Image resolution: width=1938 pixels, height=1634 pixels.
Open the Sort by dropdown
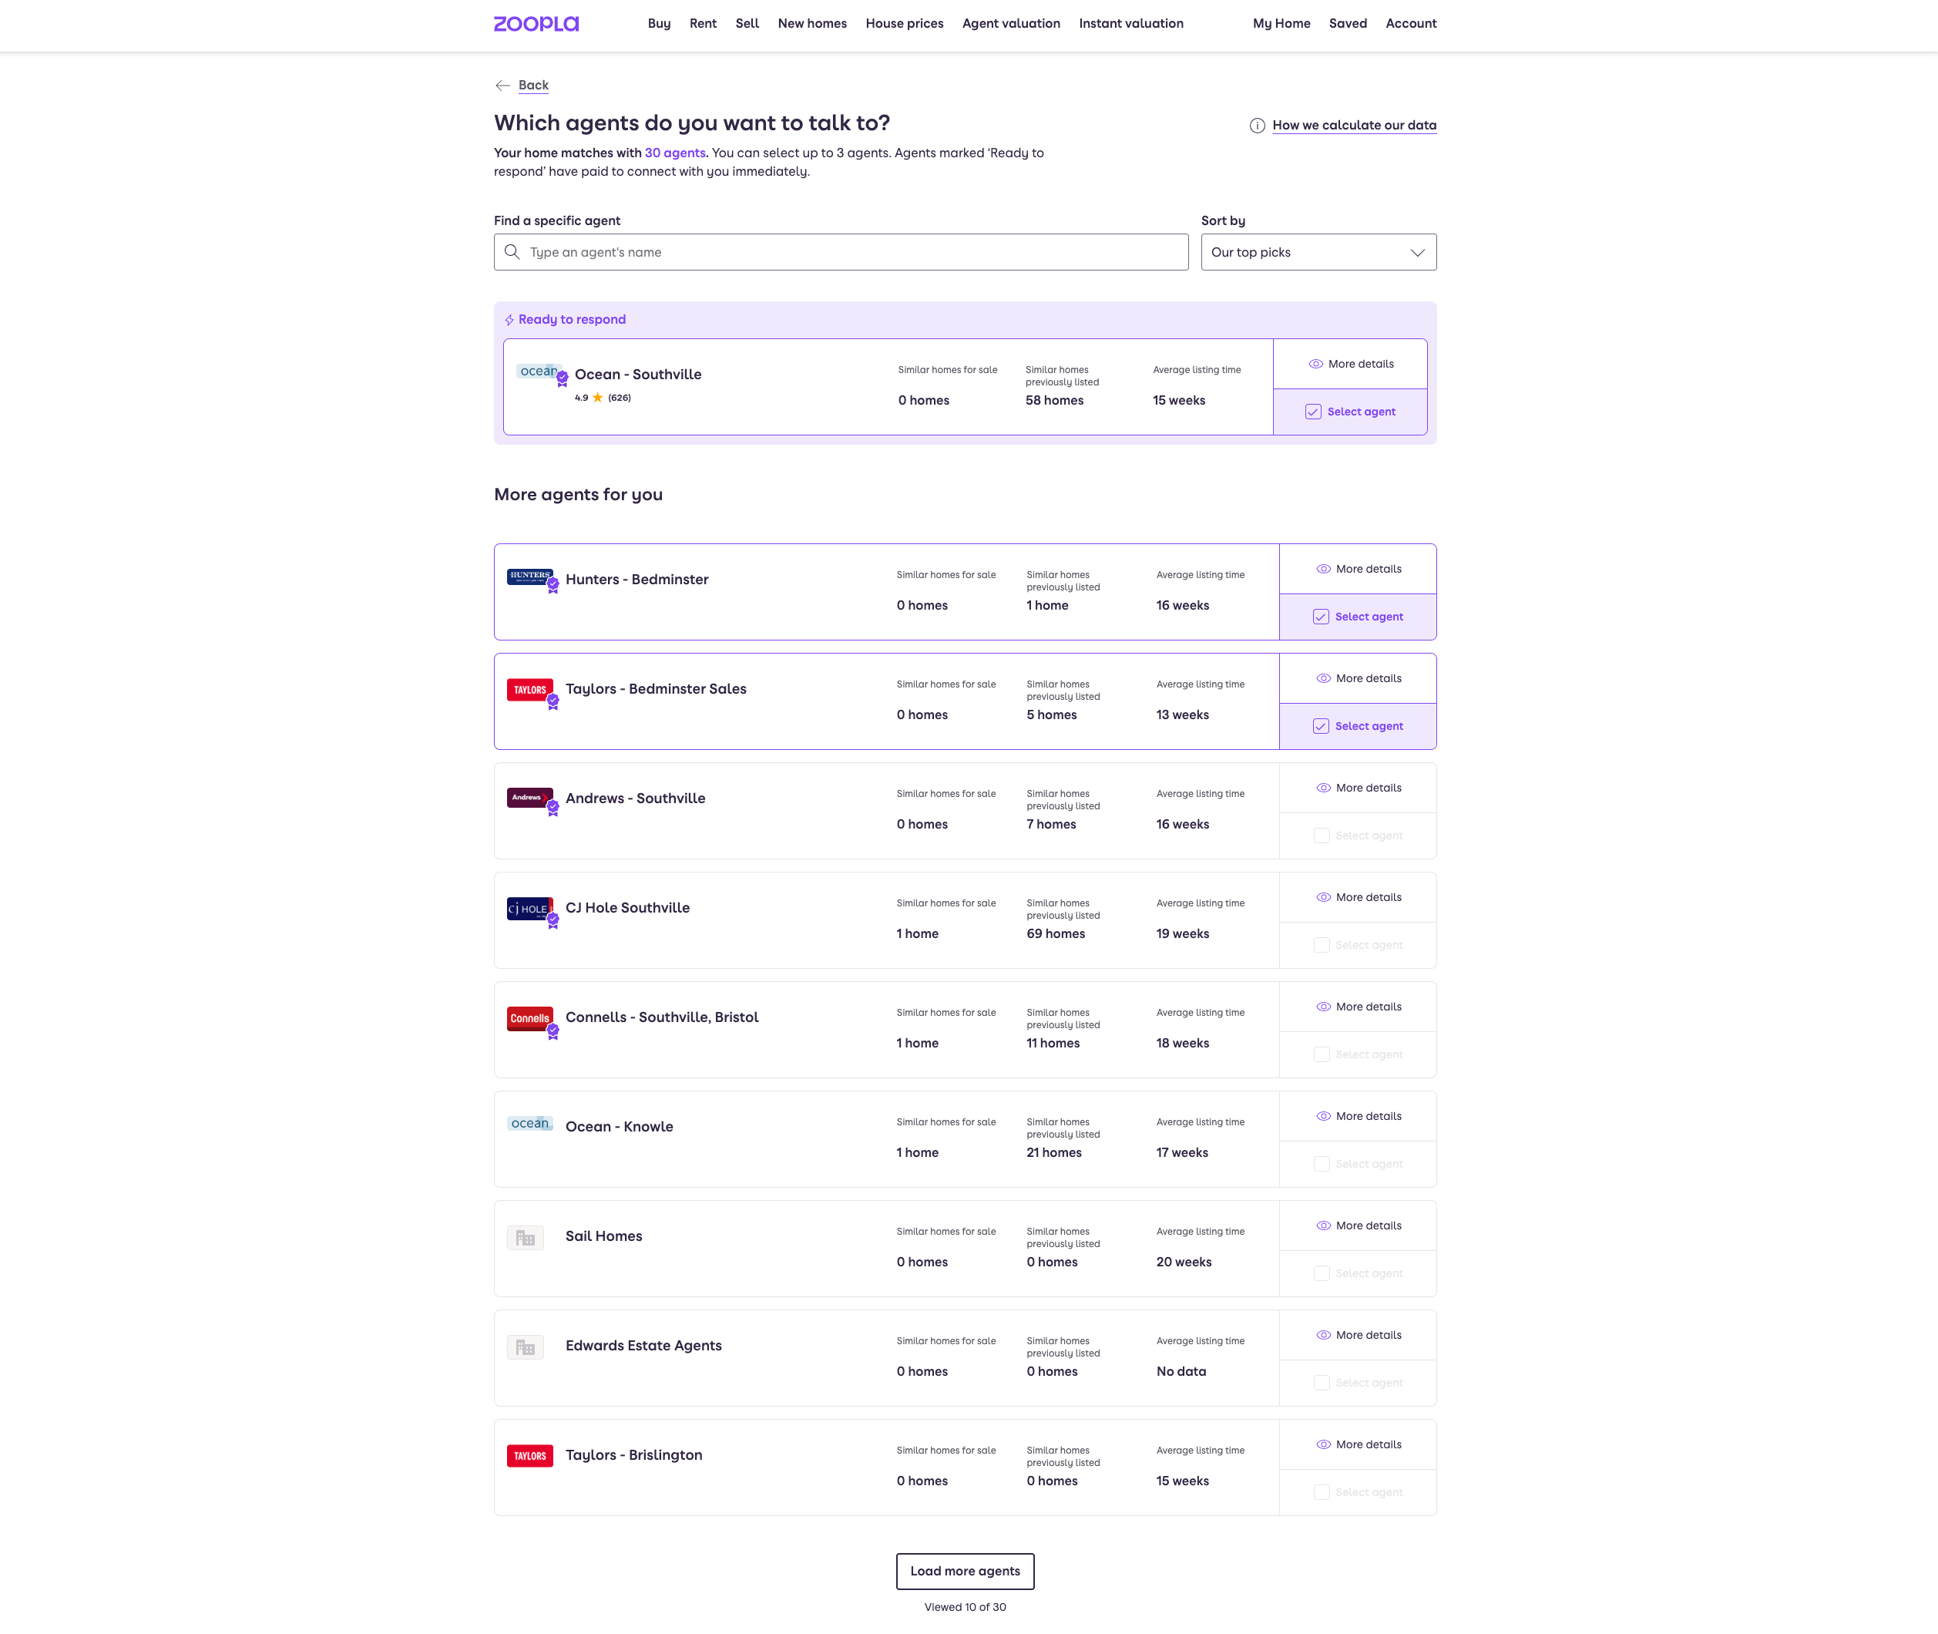tap(1318, 252)
